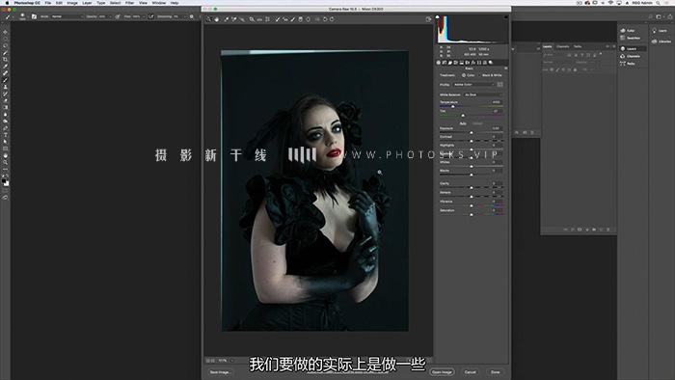Open the Tone Curve panel tab icon
Viewport: 675px width, 380px height.
pos(445,63)
